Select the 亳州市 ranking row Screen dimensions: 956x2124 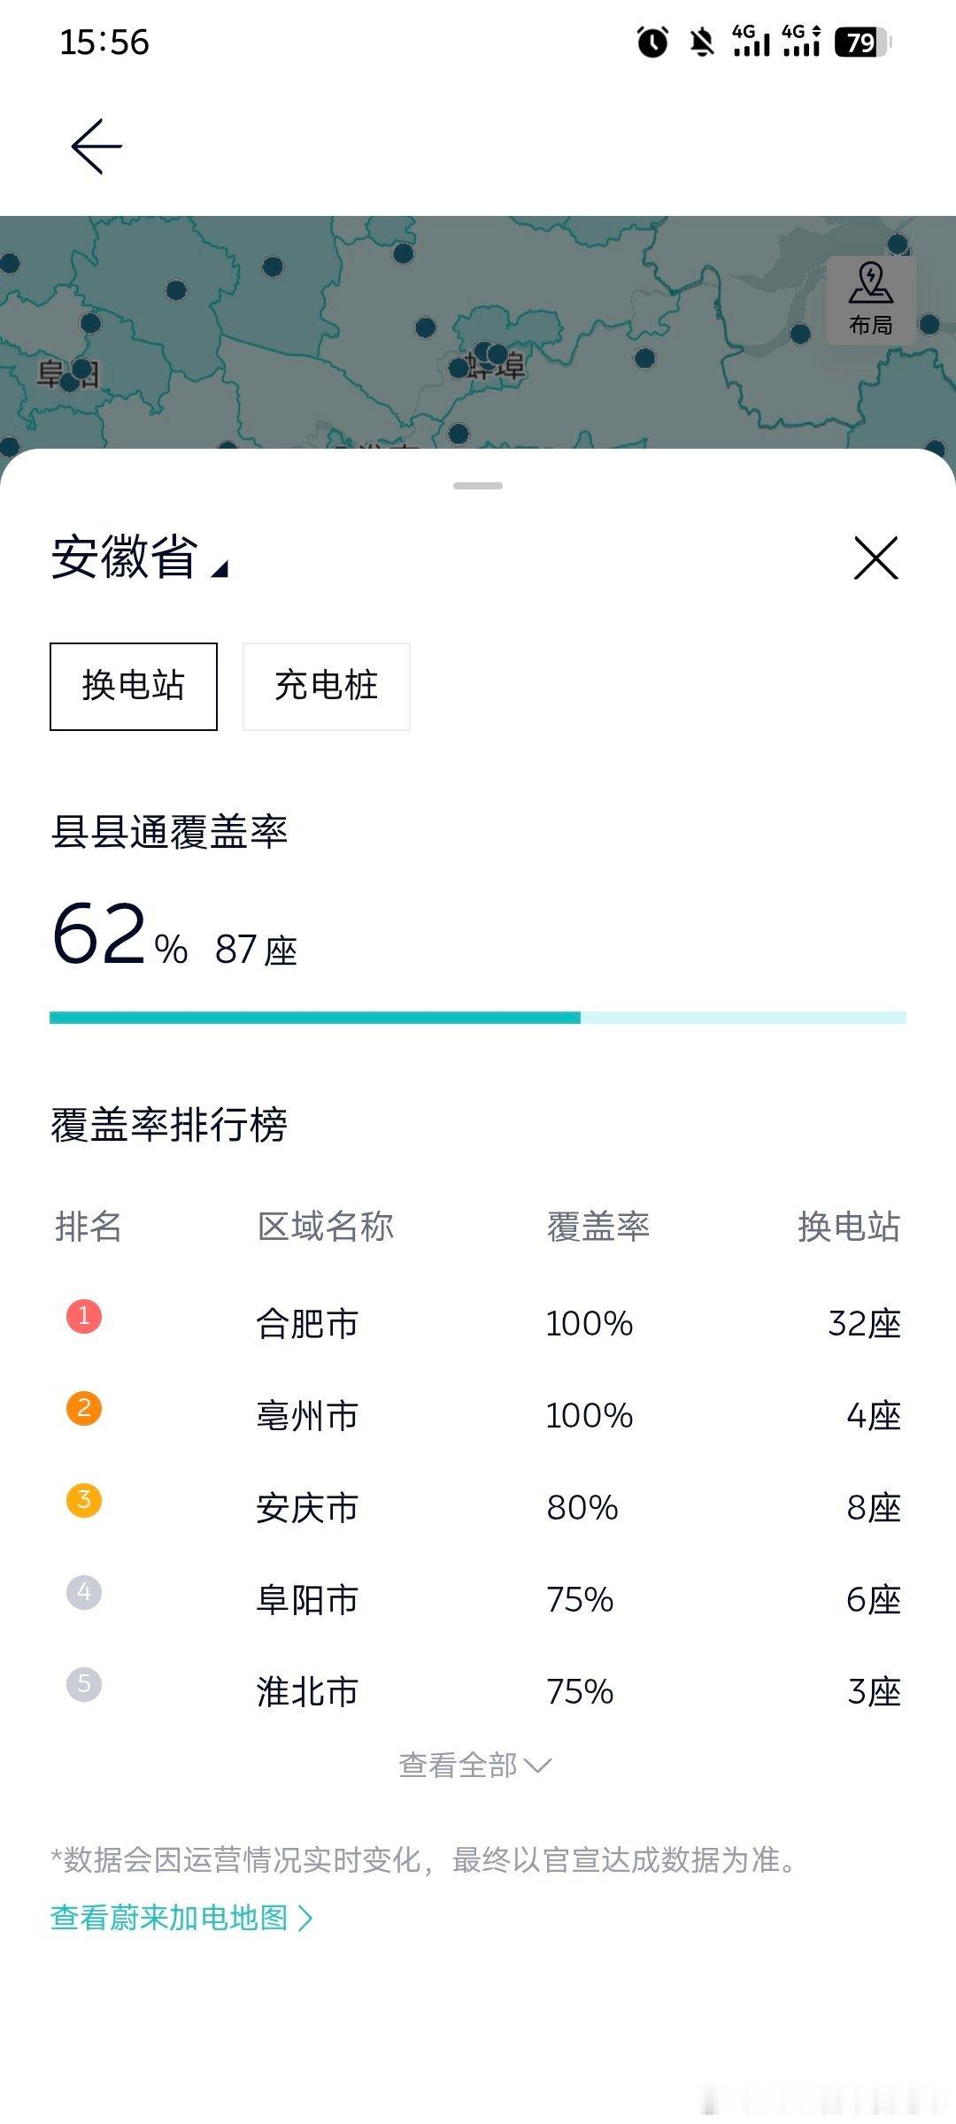click(478, 1415)
